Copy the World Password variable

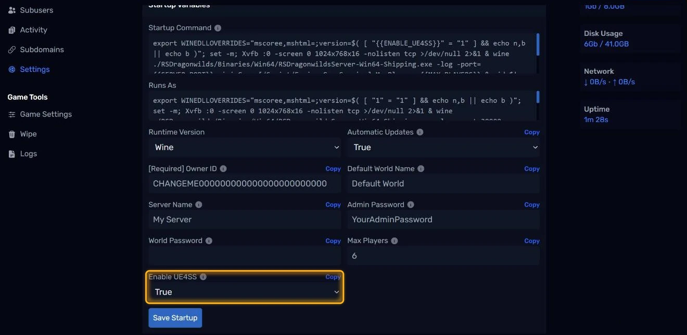tap(333, 241)
